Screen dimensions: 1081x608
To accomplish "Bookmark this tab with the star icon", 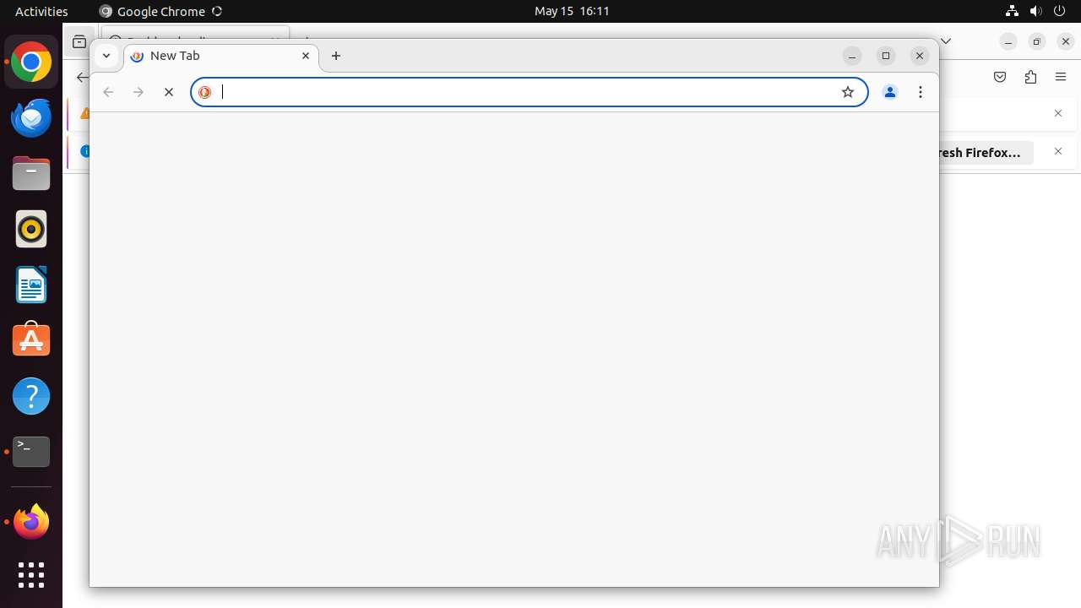I will pos(848,92).
